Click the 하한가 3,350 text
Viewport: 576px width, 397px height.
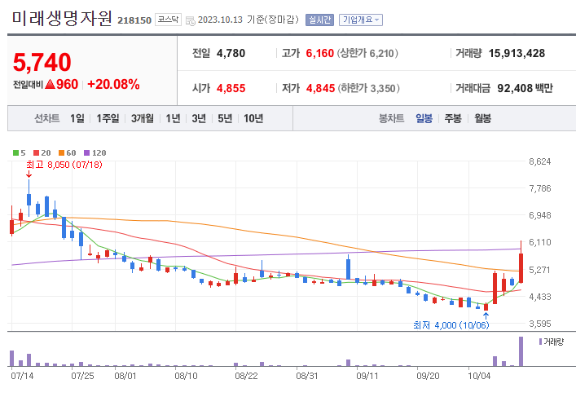(369, 88)
